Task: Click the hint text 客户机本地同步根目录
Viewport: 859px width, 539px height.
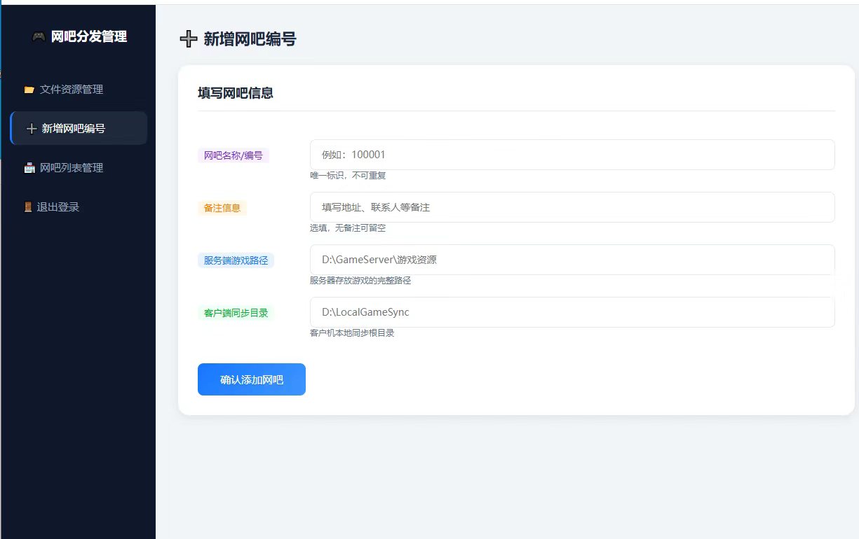Action: pyautogui.click(x=352, y=333)
